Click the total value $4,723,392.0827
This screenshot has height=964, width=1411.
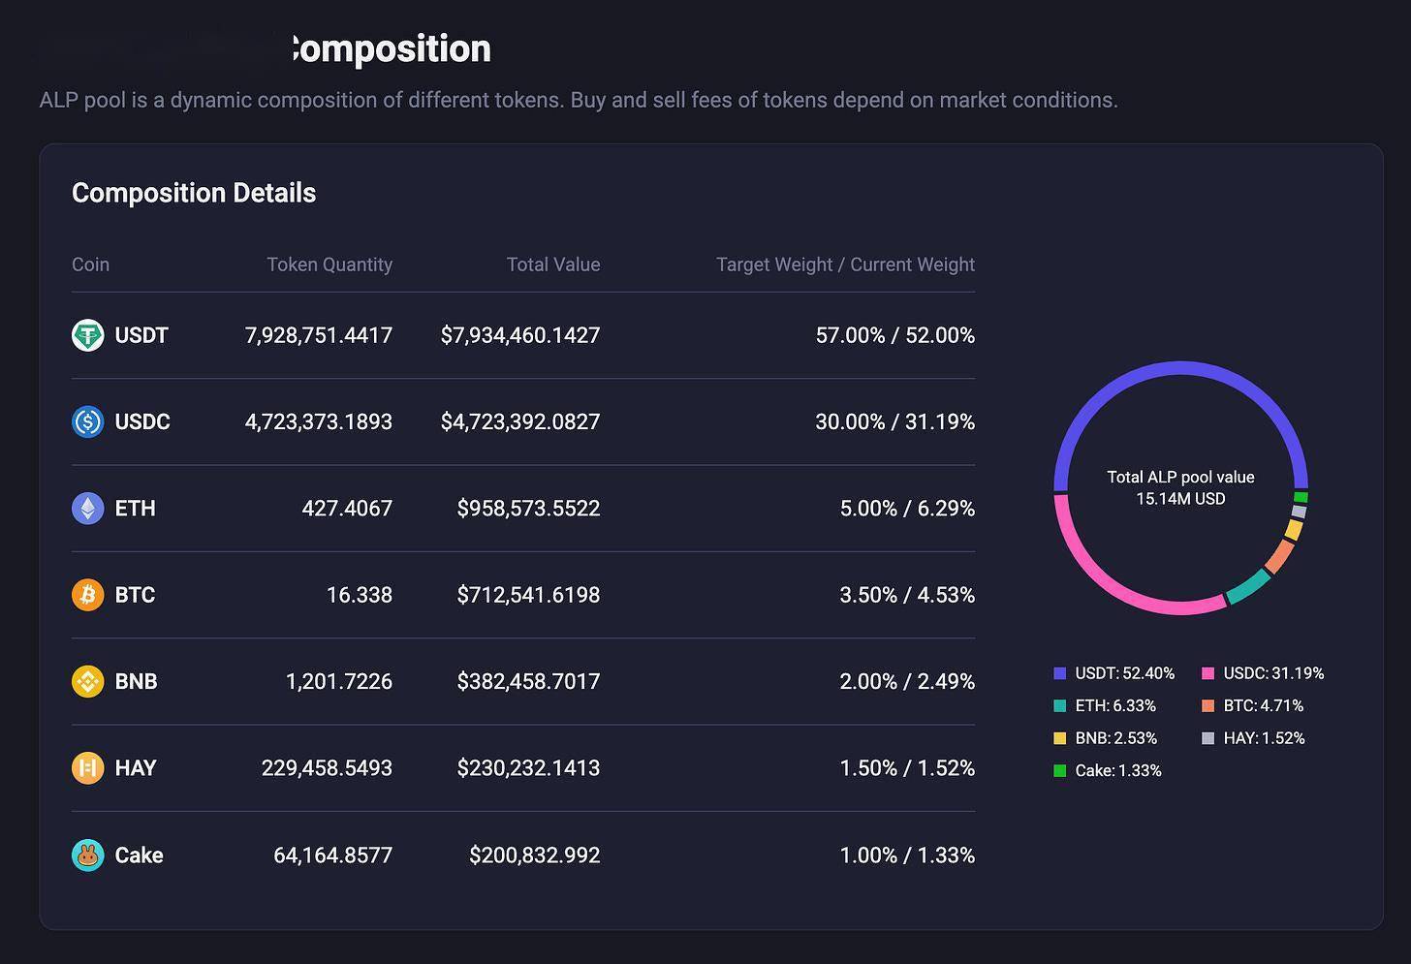pyautogui.click(x=520, y=421)
